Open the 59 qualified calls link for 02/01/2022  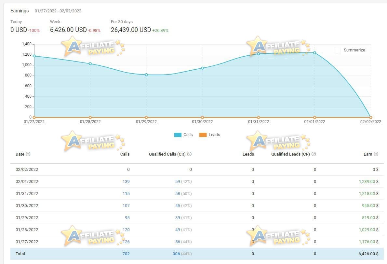pyautogui.click(x=178, y=182)
